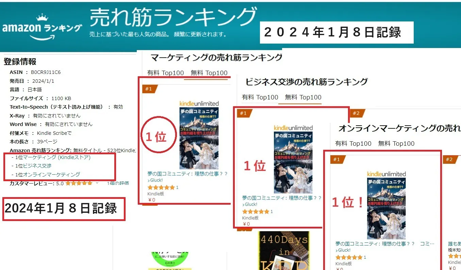Click the star rating in ビジネス交渉 book card

point(256,211)
